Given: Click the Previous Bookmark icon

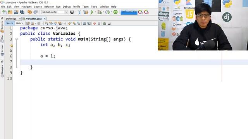Looking at the screenshot, I should [70, 23].
